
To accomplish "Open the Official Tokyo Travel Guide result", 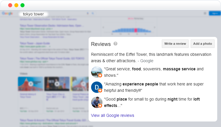I will point(52,58).
